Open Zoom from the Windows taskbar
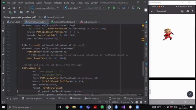 (137, 107)
